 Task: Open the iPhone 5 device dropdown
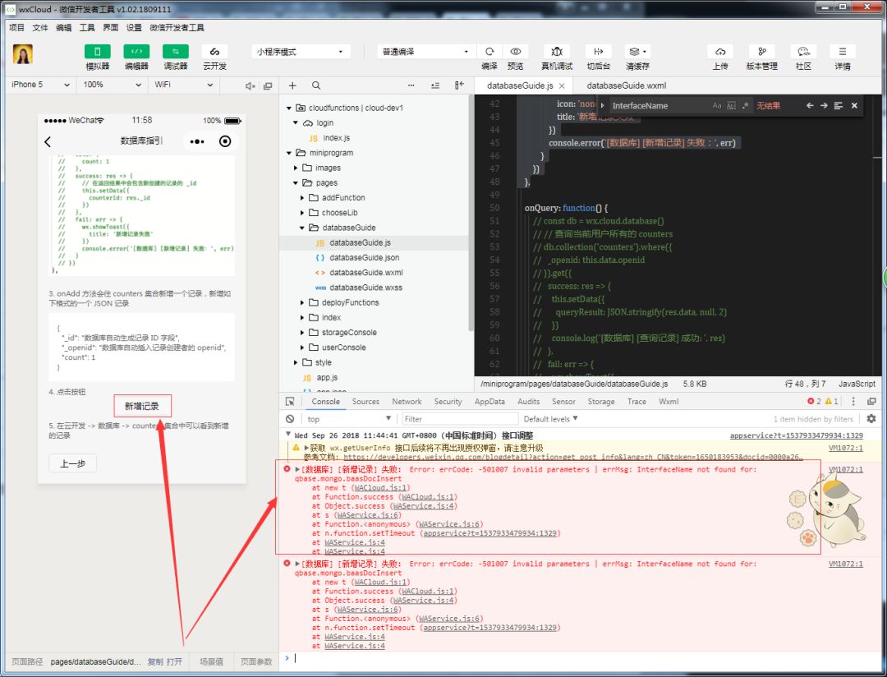pyautogui.click(x=40, y=85)
